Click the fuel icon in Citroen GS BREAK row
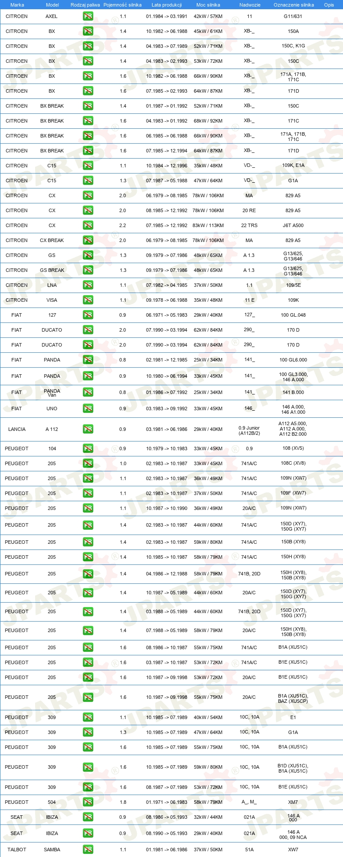The image size is (343, 857). click(88, 270)
